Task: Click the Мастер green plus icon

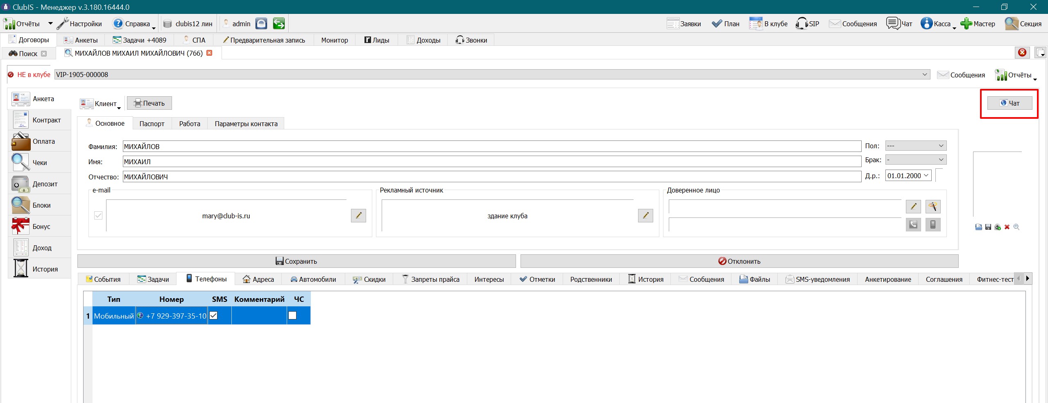Action: [966, 23]
